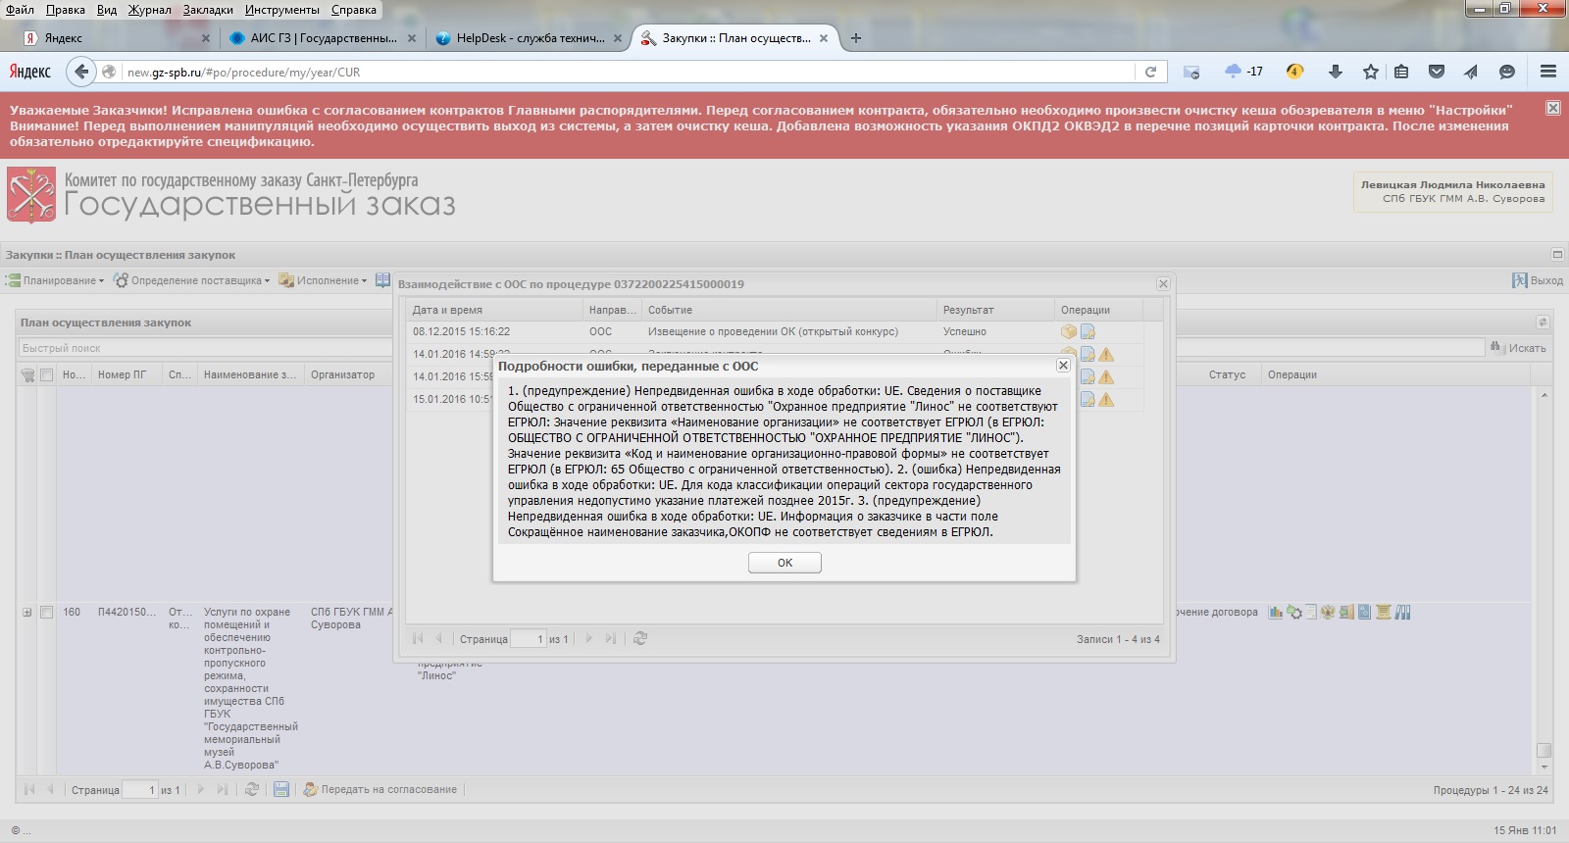Click warning triangle in the 15.01.2016 row

coord(1106,399)
